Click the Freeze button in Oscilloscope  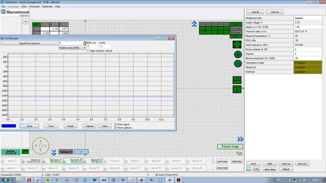70,126
